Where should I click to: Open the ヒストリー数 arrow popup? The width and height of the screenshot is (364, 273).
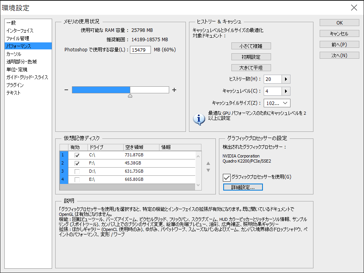[x=286, y=79]
